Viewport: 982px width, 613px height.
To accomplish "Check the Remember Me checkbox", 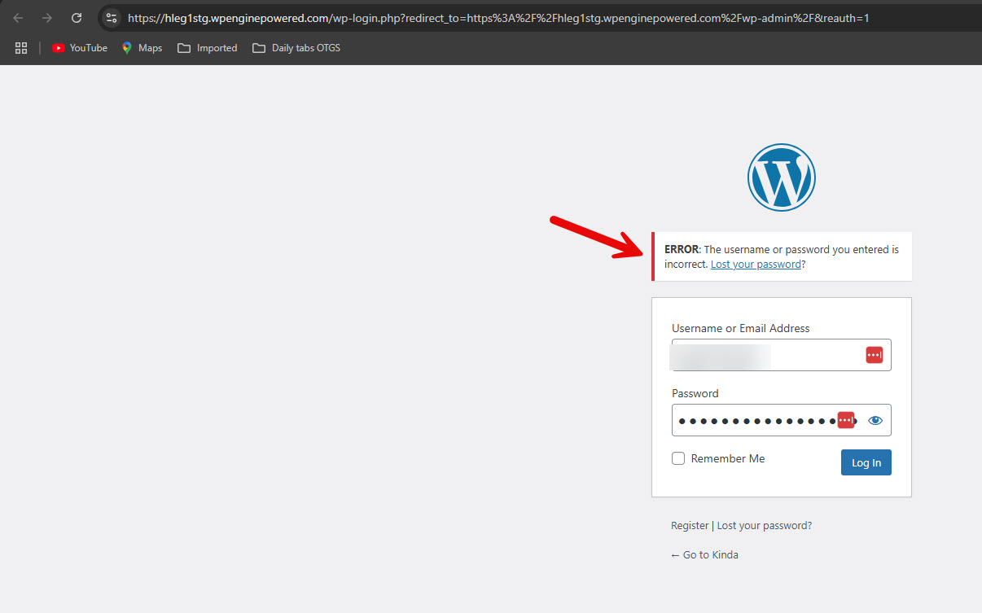I will (678, 458).
